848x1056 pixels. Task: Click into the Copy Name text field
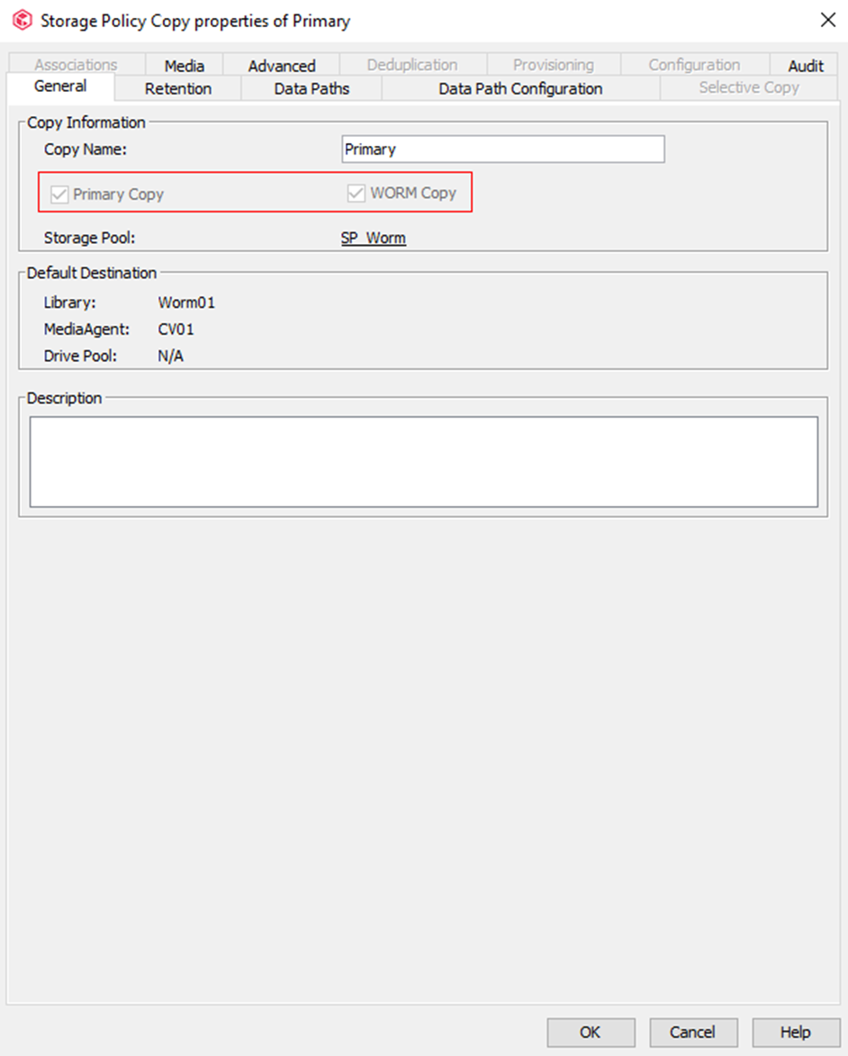click(502, 149)
